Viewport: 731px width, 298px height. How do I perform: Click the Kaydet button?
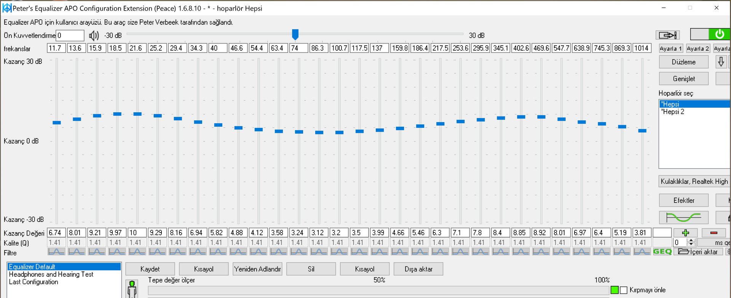pos(150,269)
